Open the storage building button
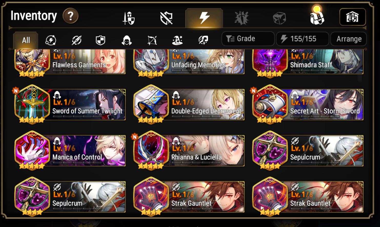Image resolution: width=380 pixels, height=227 pixels. pyautogui.click(x=353, y=17)
